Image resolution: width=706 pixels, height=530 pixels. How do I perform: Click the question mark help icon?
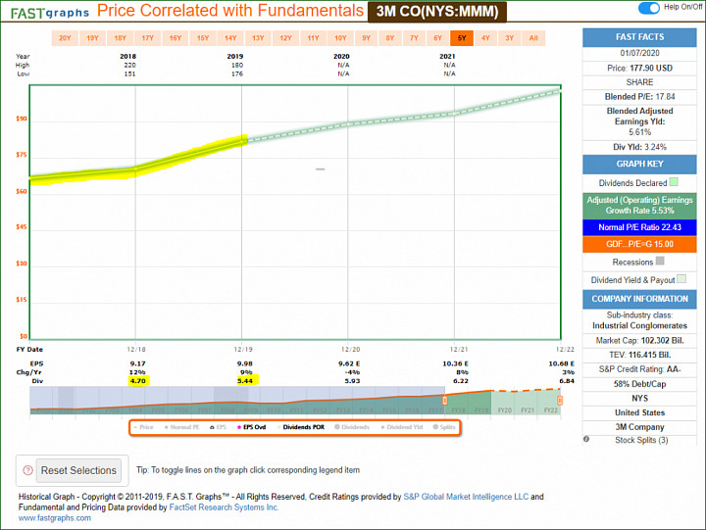pos(27,470)
